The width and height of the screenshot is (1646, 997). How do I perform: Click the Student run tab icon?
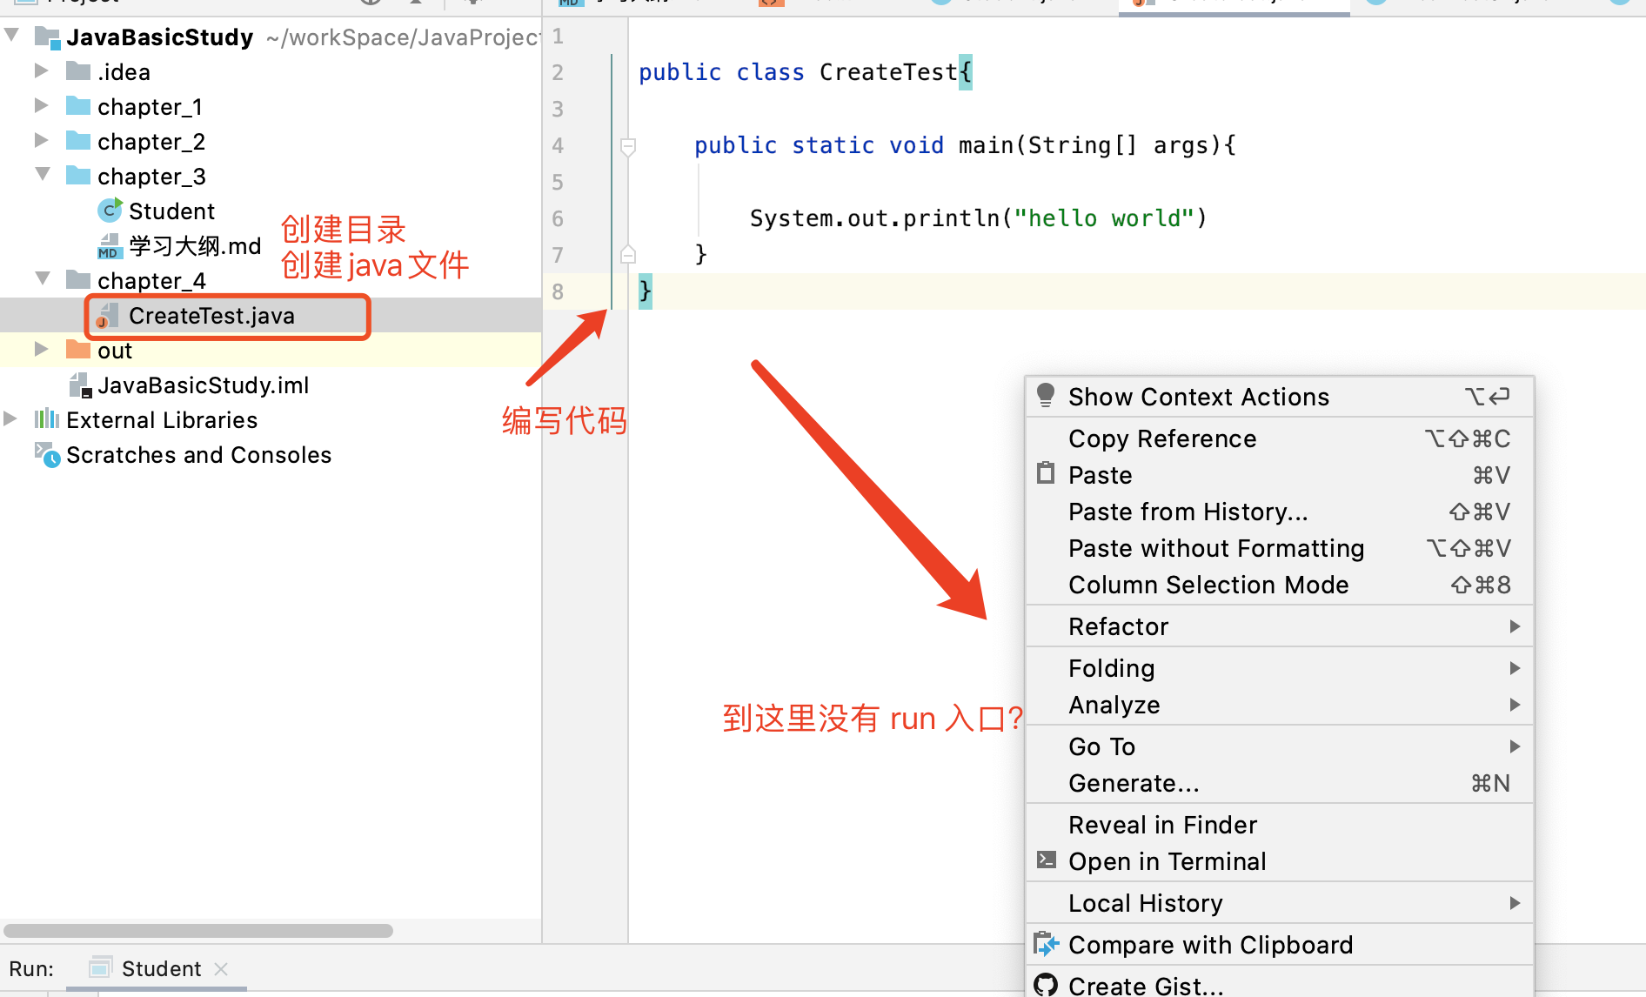pos(101,967)
